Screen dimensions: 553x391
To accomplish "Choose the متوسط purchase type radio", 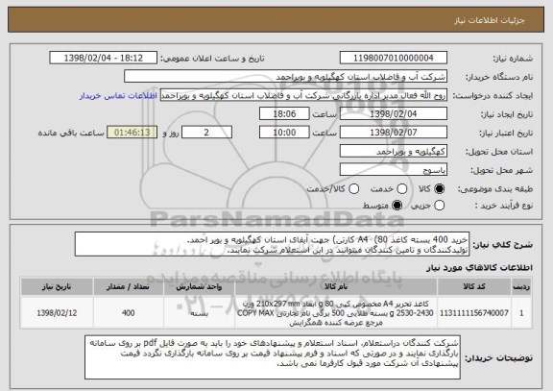I will pos(397,205).
